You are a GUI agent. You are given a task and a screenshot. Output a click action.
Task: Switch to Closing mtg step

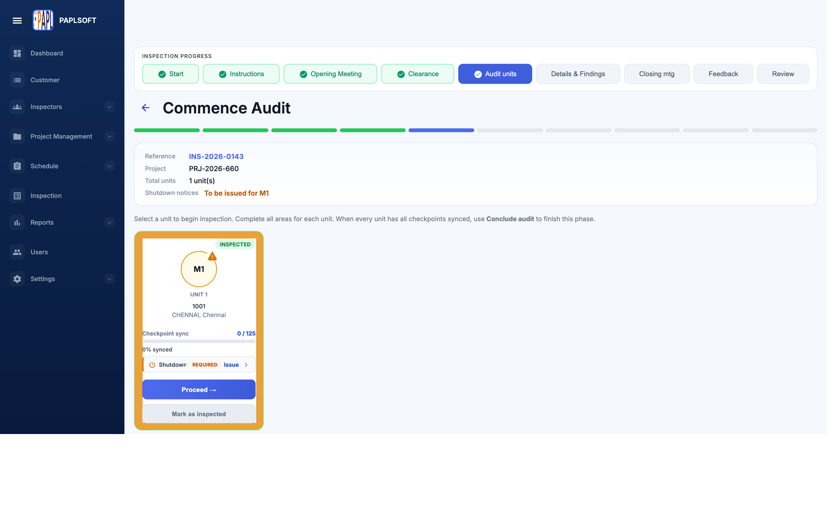[x=657, y=74]
